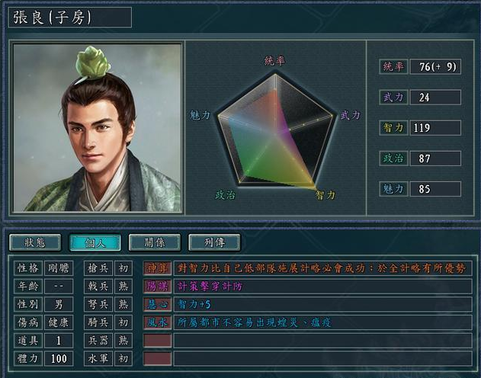Select the 統率 stat label
The image size is (481, 378).
[x=393, y=66]
